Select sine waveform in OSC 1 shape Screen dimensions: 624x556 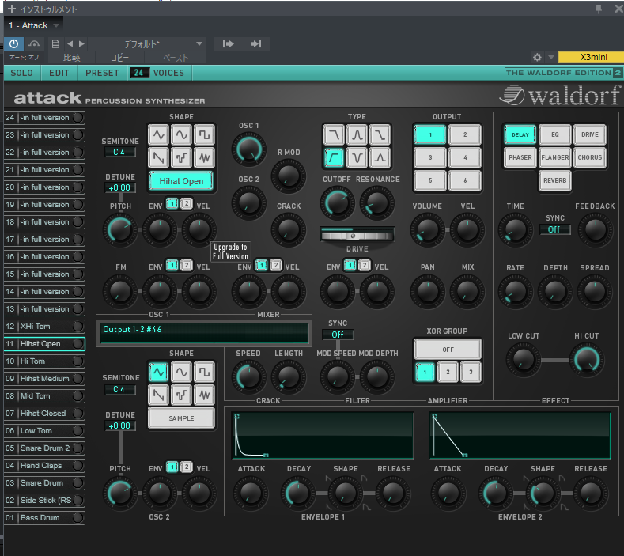coord(181,135)
